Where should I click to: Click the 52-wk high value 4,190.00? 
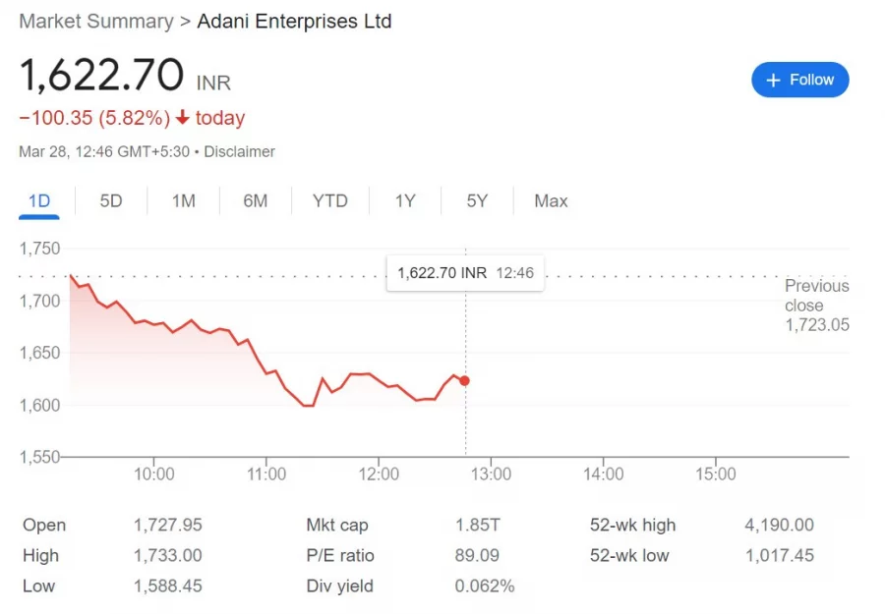780,525
